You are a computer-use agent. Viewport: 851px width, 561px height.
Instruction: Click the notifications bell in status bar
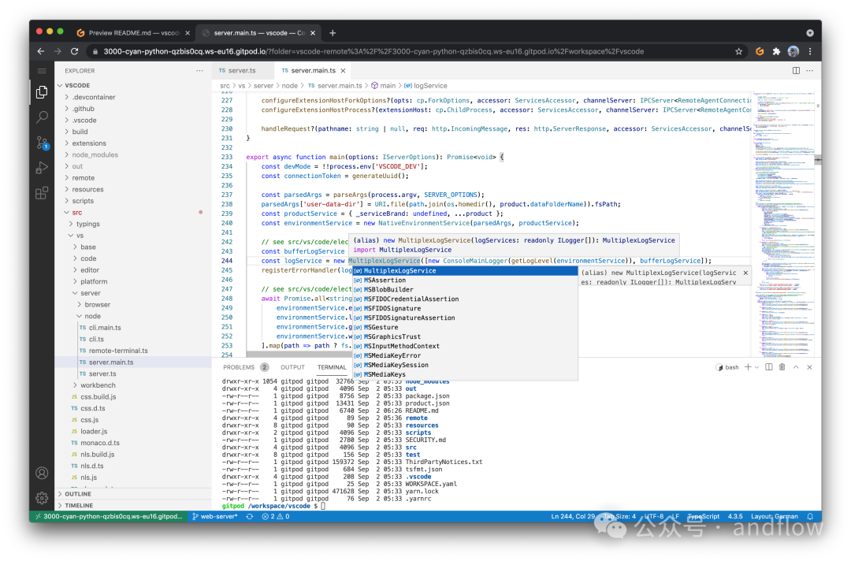[810, 517]
